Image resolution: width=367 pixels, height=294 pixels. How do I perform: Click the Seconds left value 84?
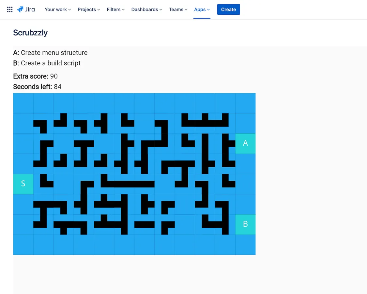[x=57, y=87]
